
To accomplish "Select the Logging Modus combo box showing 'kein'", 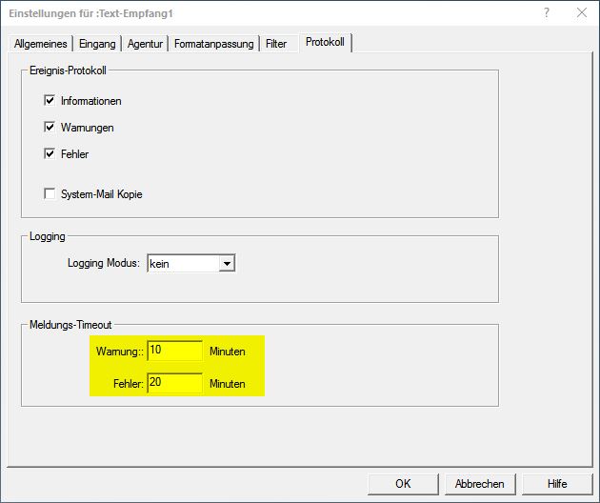I will (x=182, y=264).
